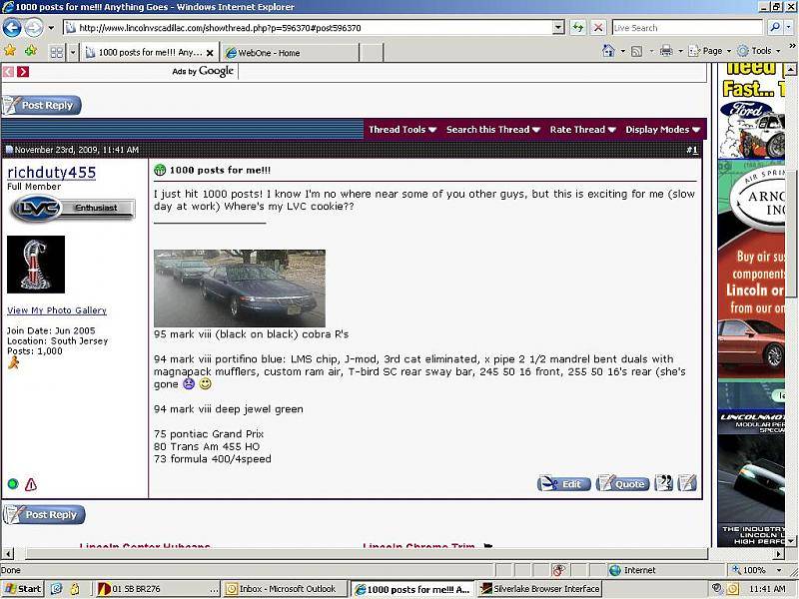The image size is (799, 599).
Task: Switch to the 01 SB BR276 taskbar window
Action: coord(158,589)
